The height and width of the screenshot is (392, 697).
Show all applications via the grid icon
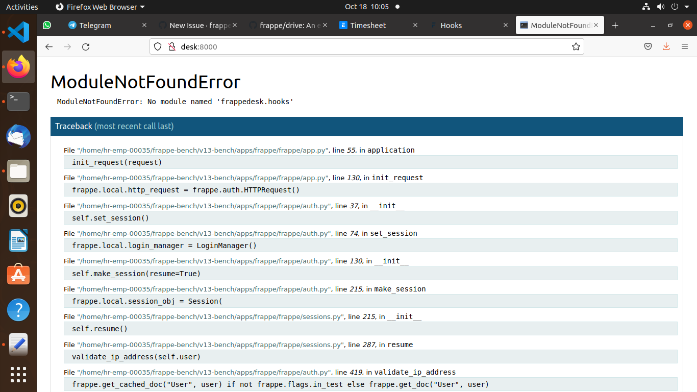pyautogui.click(x=18, y=374)
